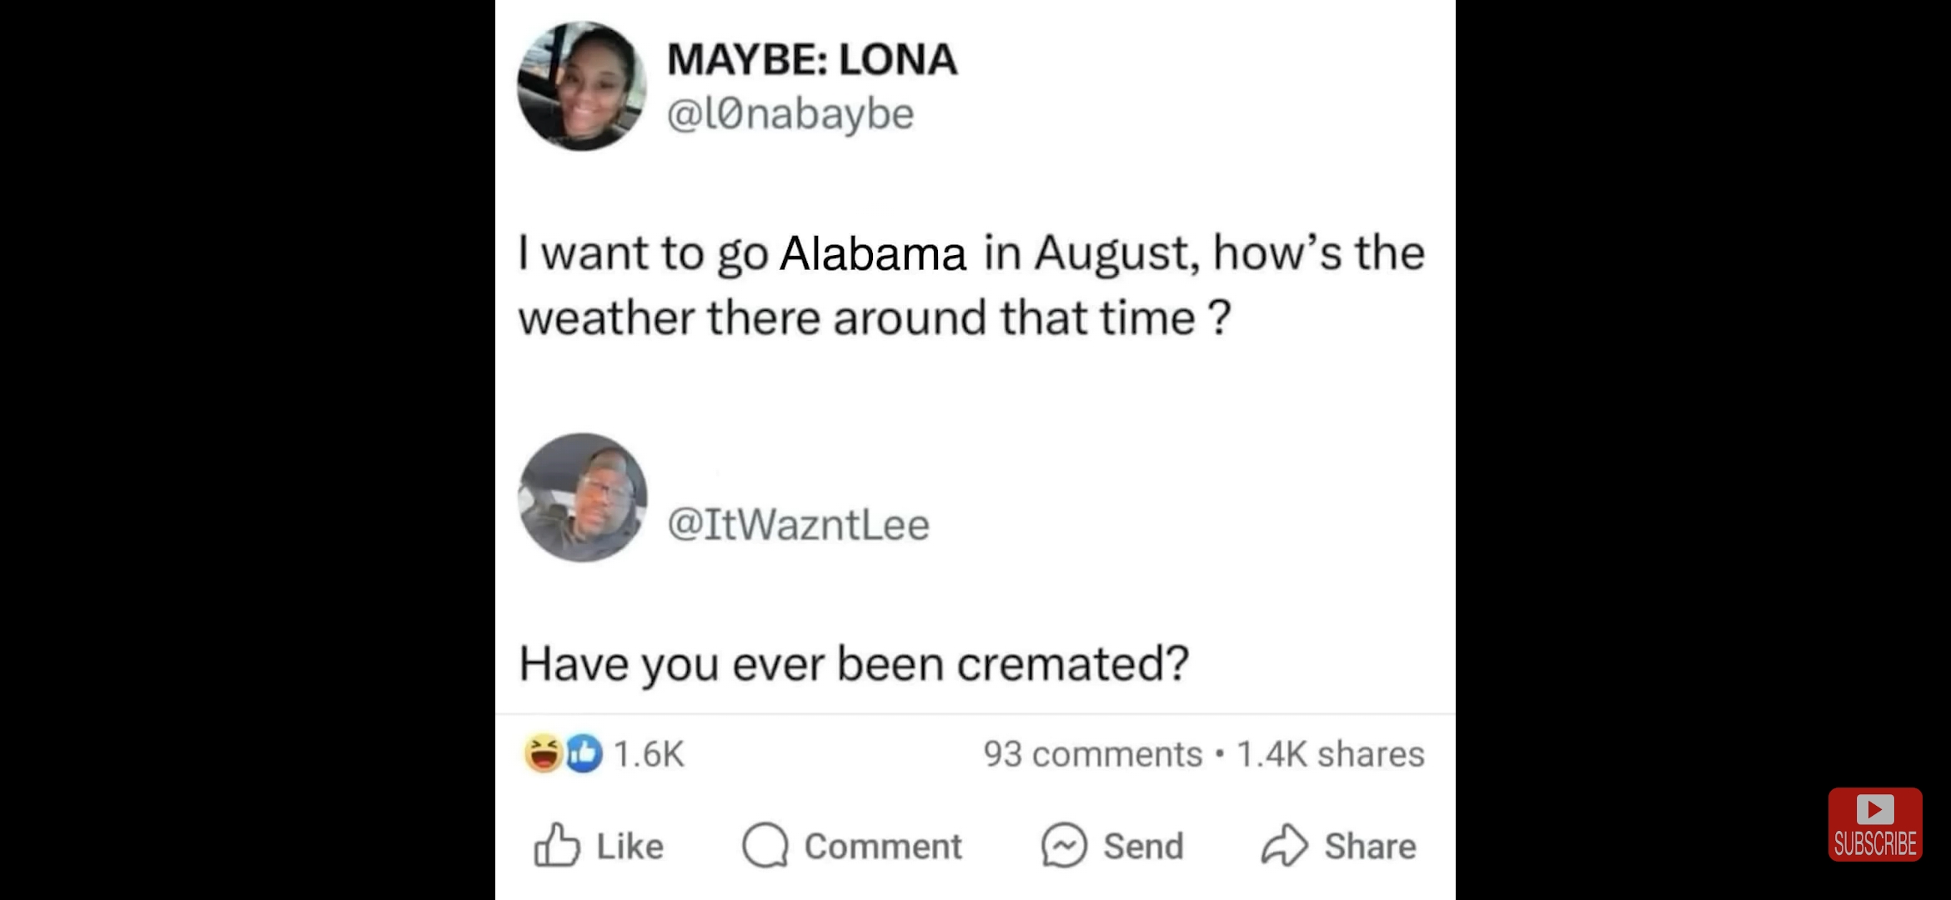The width and height of the screenshot is (1951, 900).
Task: Click the Like button label
Action: coord(629,847)
